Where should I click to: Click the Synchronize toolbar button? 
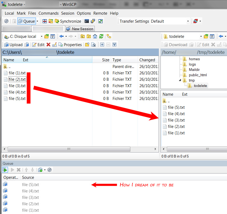(68, 21)
